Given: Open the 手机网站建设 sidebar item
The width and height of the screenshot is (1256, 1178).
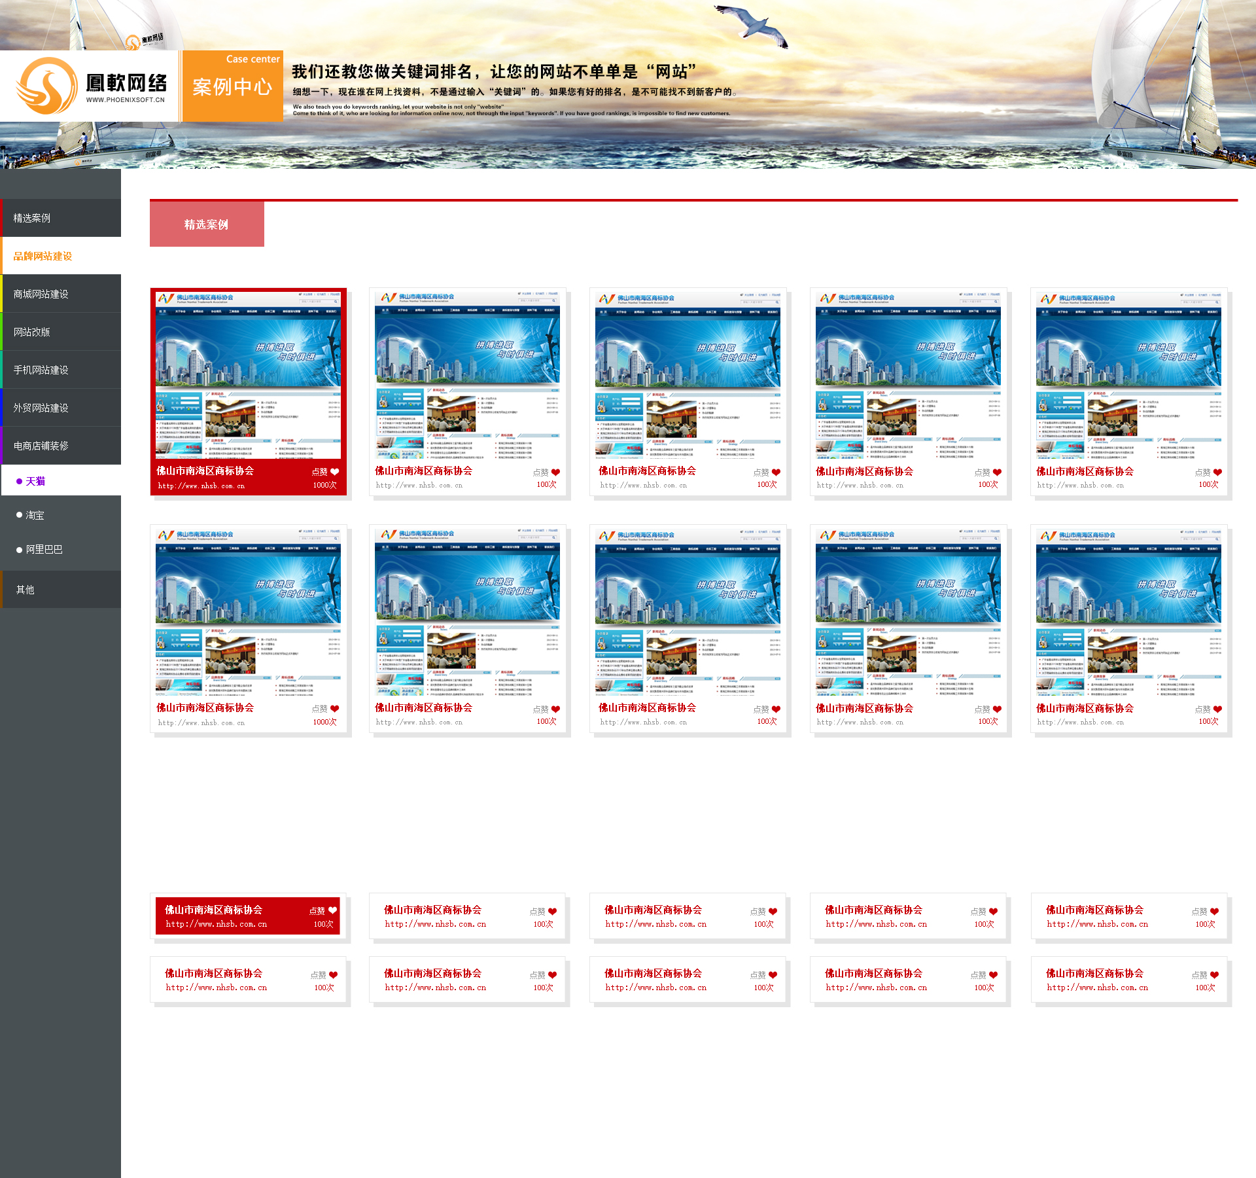Looking at the screenshot, I should [x=41, y=370].
